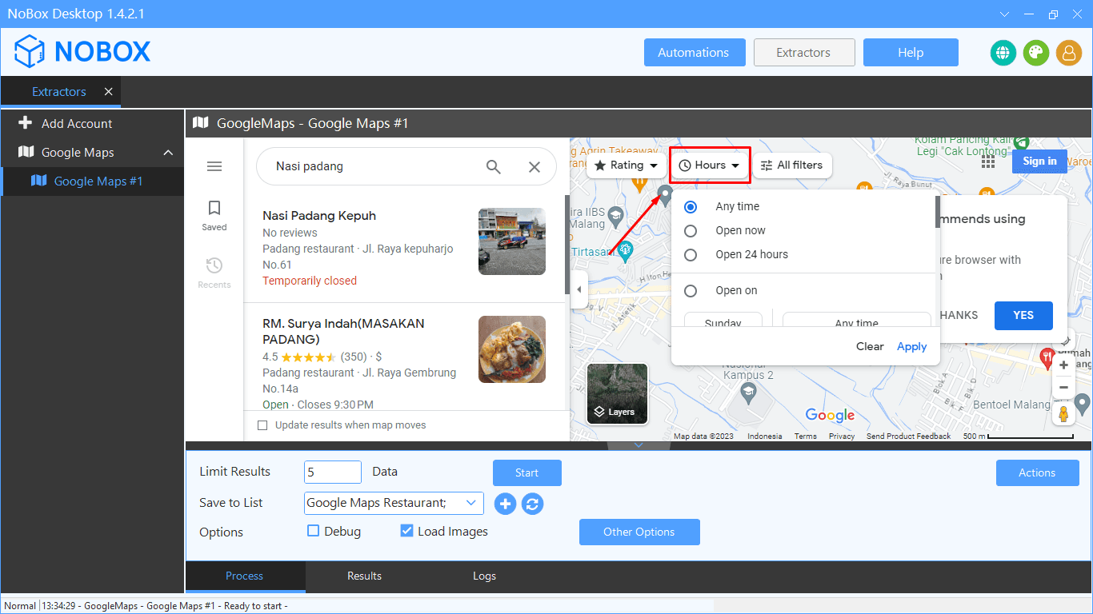
Task: Switch to the Results tab
Action: pos(364,576)
